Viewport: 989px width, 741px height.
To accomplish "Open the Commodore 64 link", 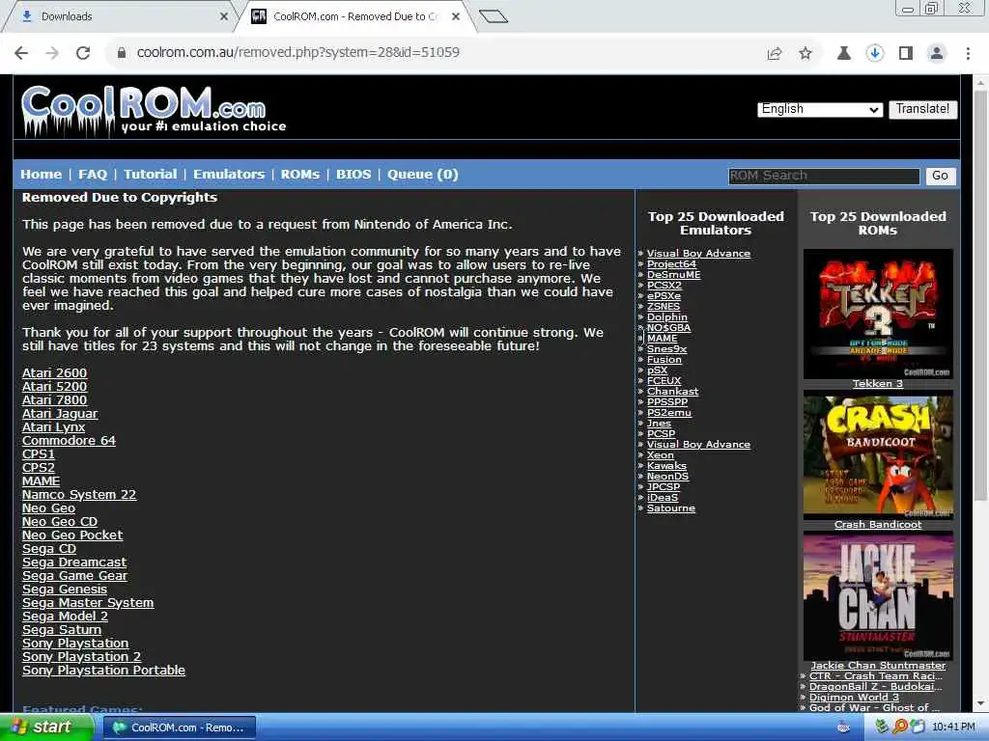I will pyautogui.click(x=69, y=441).
